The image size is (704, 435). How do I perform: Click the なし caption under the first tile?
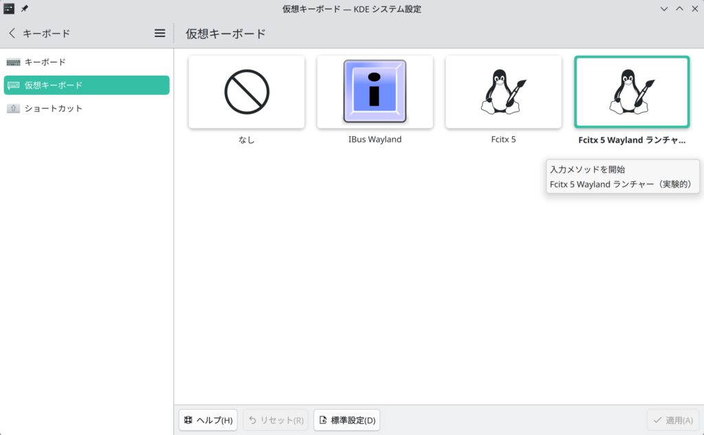click(246, 140)
